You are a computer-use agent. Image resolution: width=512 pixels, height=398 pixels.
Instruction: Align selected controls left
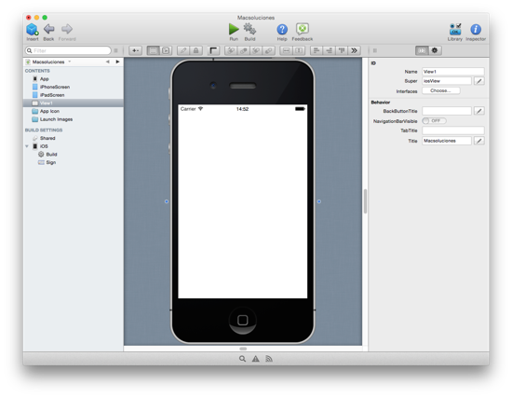(317, 50)
